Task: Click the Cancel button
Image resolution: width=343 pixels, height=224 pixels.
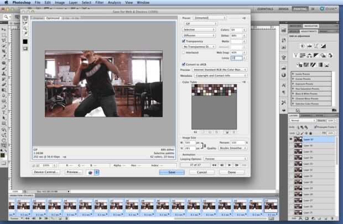Action: (x=202, y=172)
